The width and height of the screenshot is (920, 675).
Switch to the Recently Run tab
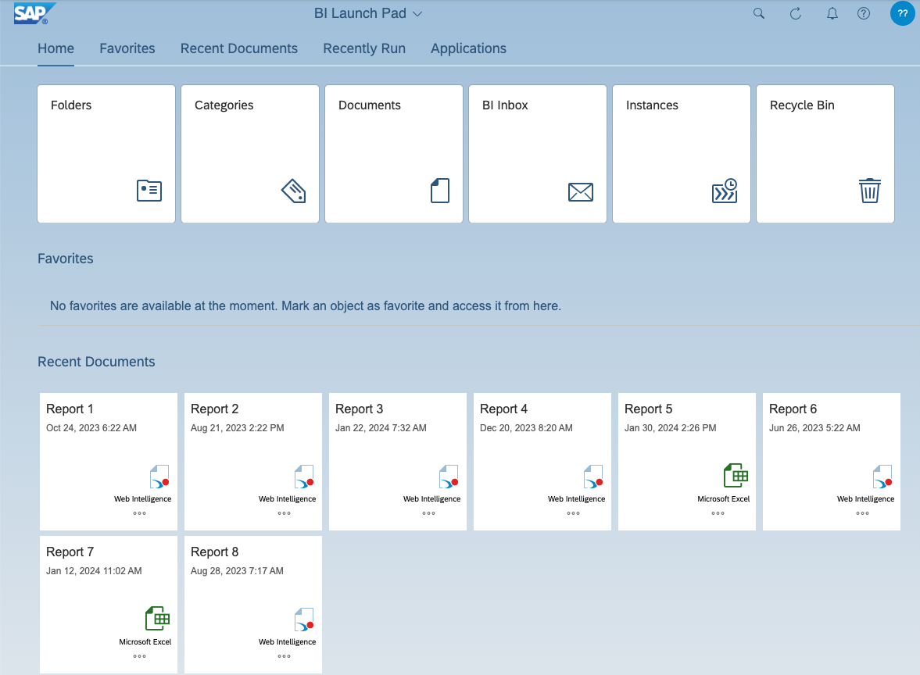pos(363,48)
